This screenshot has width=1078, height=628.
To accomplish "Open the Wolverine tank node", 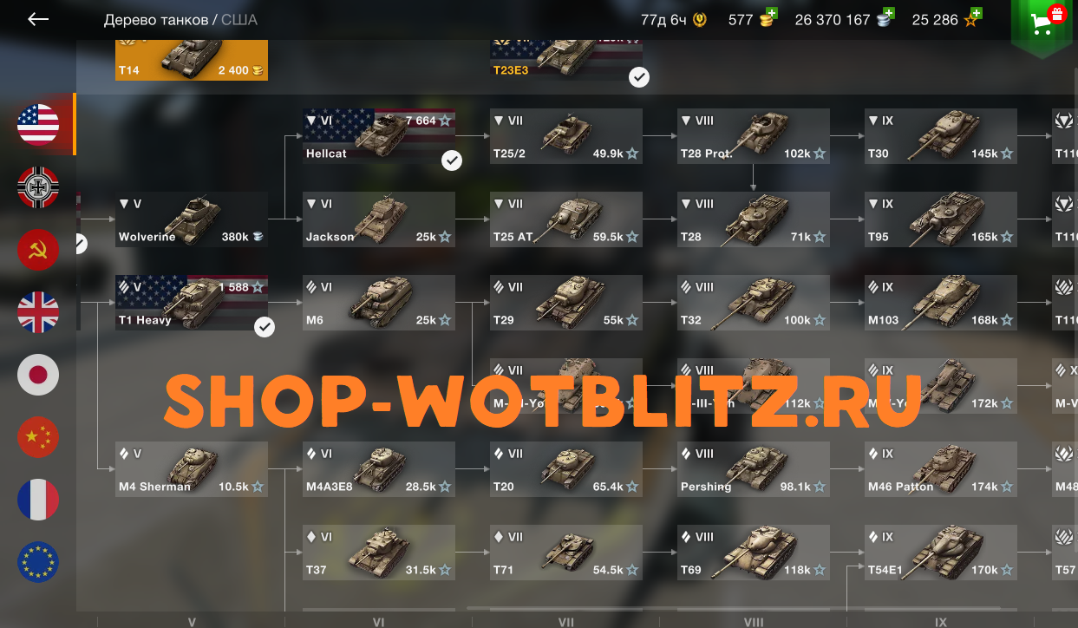I will click(192, 219).
